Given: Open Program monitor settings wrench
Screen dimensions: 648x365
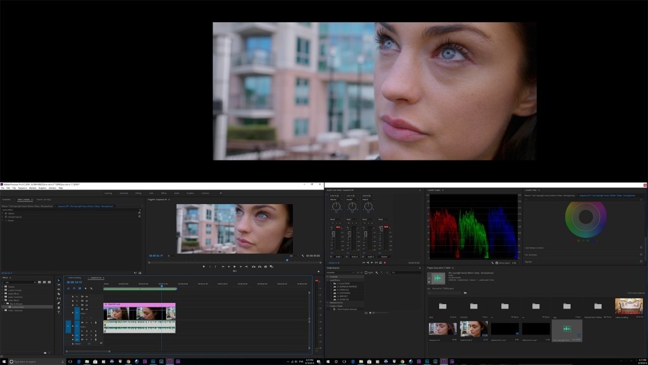Looking at the screenshot, I should tap(304, 255).
